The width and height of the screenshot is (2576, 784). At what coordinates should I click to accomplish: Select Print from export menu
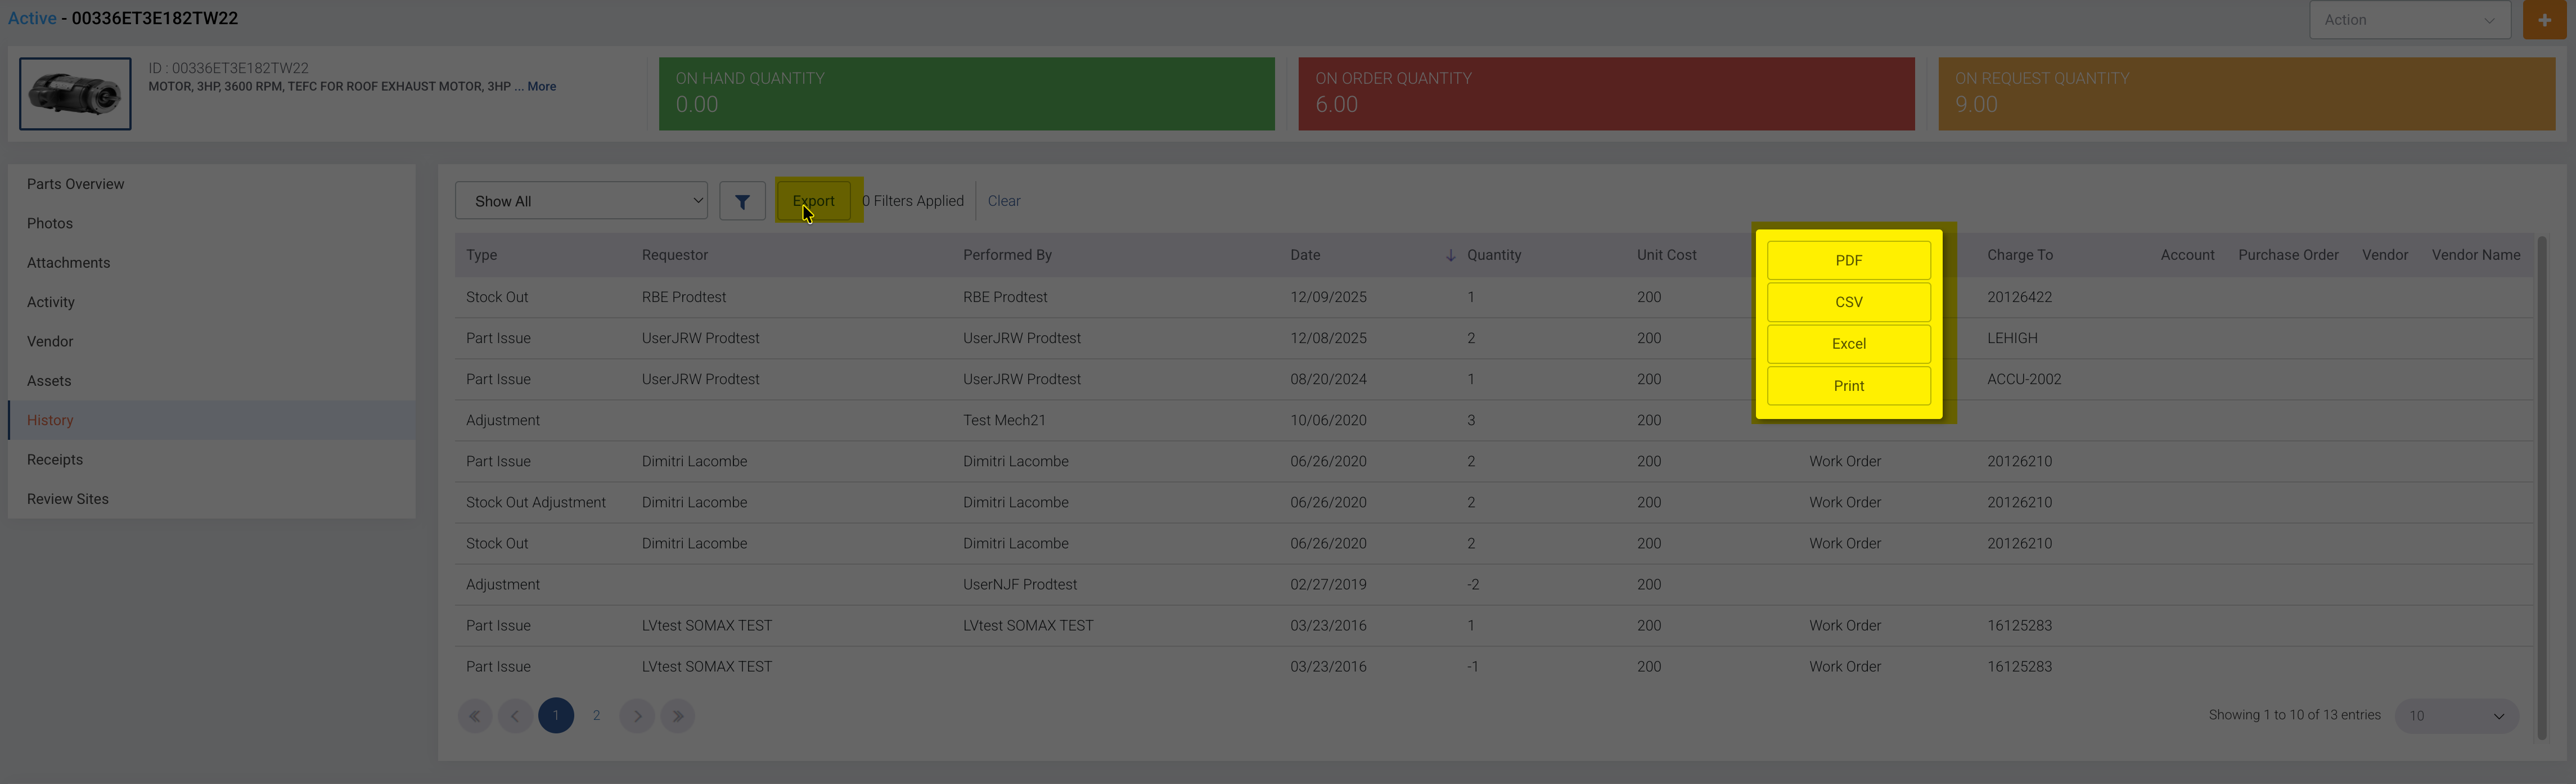[1848, 386]
